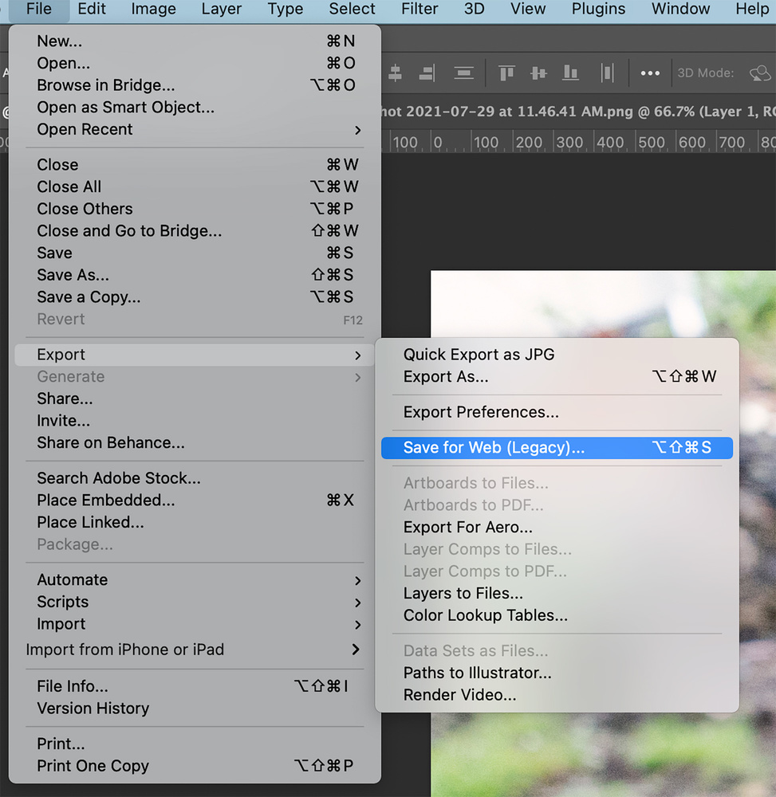Click the align vertical centers icon
Viewport: 776px width, 797px height.
(x=538, y=73)
